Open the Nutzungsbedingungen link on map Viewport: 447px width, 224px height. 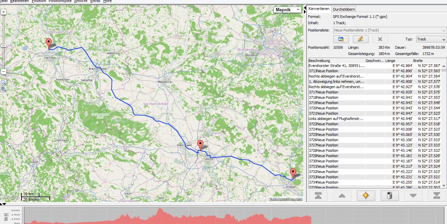(286, 199)
